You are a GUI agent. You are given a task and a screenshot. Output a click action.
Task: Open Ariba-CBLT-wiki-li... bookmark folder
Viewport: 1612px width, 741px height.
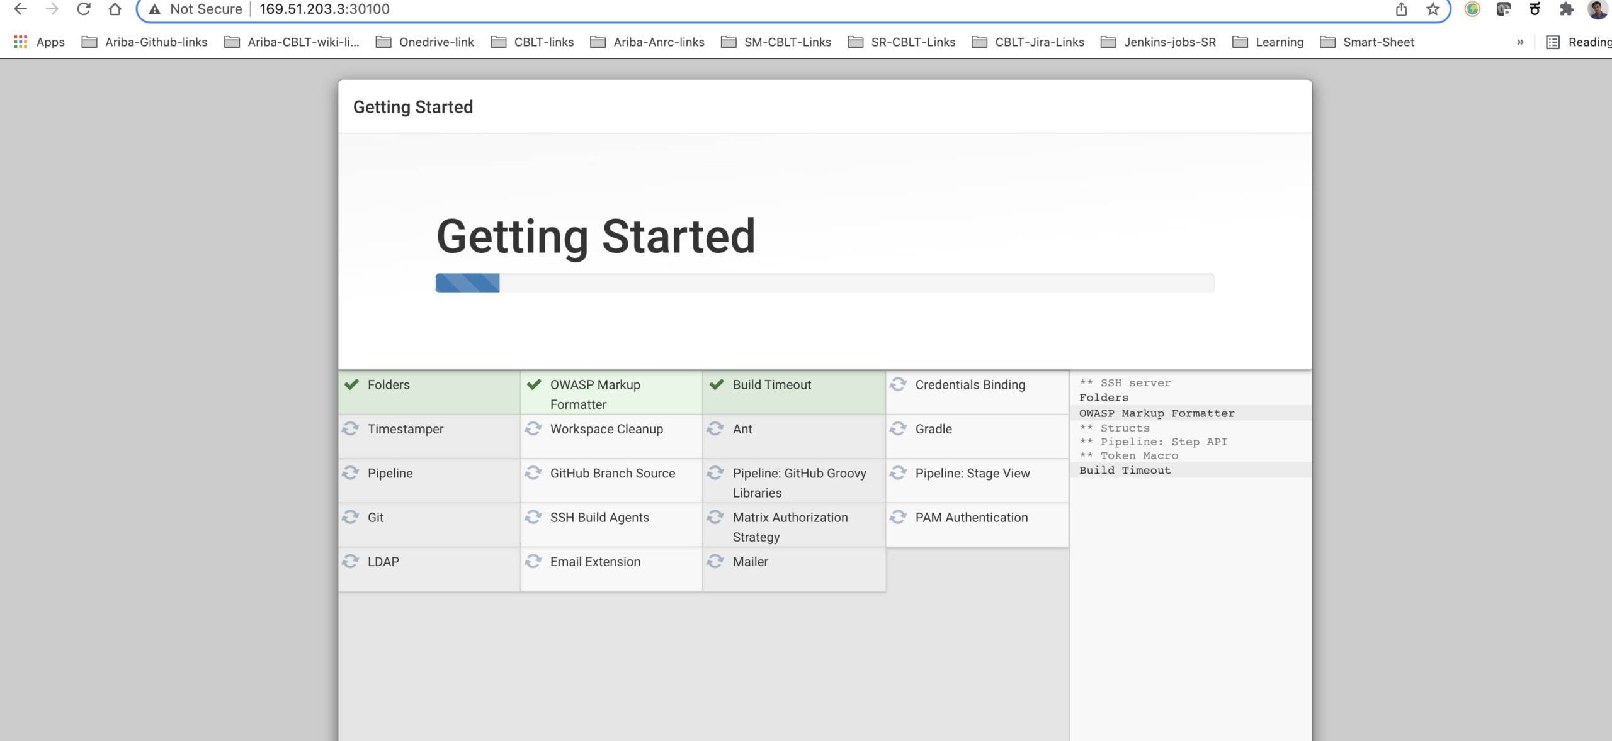[x=292, y=42]
